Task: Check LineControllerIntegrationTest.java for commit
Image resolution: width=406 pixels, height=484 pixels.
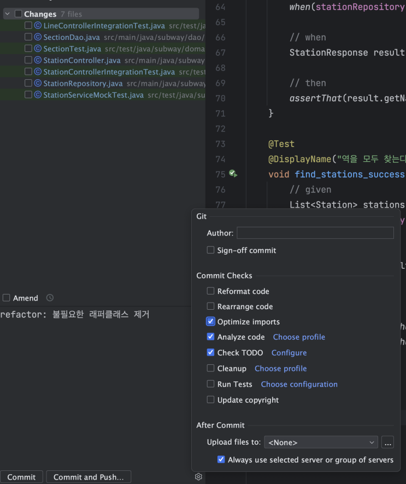Action: (28, 25)
